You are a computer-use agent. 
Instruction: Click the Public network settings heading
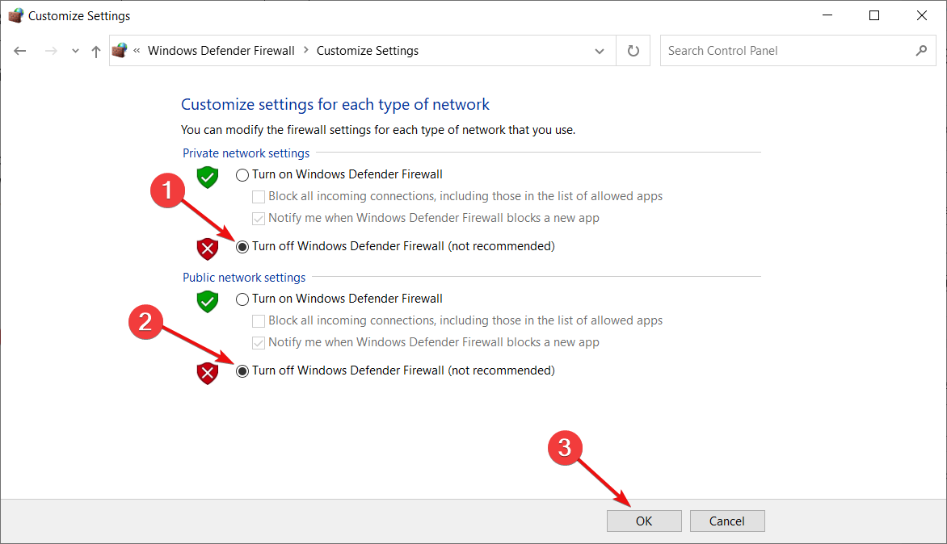244,278
